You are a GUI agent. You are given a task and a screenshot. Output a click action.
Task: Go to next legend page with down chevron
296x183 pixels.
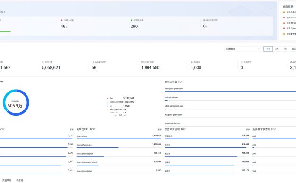point(124,115)
